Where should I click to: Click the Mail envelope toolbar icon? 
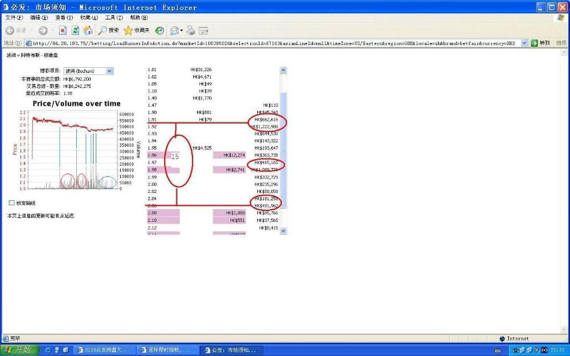click(174, 31)
